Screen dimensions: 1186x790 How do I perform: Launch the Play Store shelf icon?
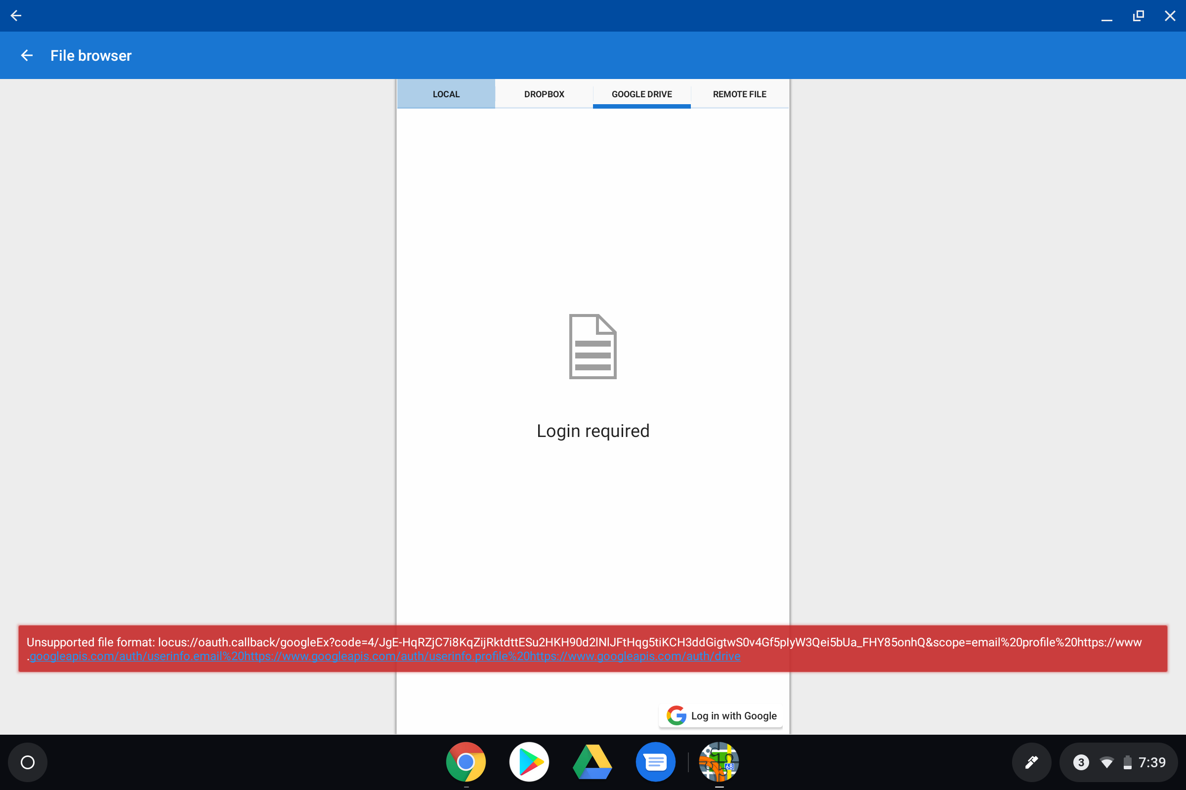point(529,762)
